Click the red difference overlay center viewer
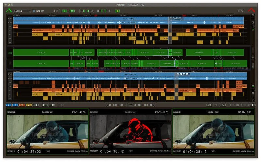 click(130, 131)
